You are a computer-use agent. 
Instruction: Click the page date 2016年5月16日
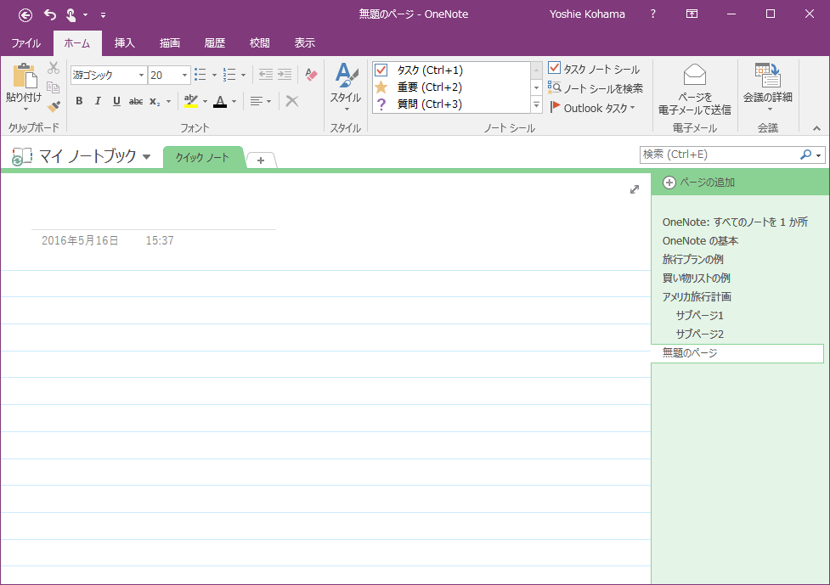click(80, 240)
